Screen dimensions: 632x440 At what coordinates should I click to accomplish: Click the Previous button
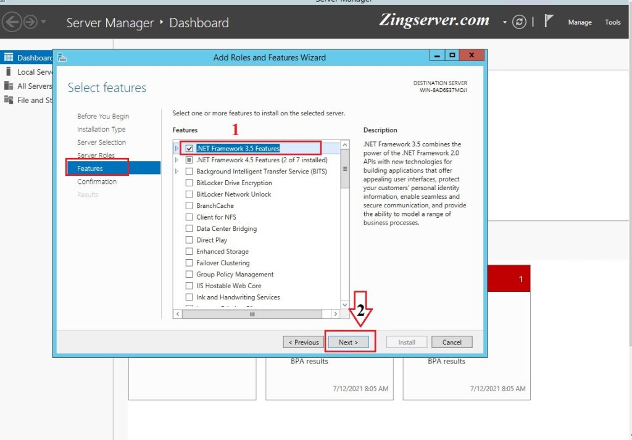(x=304, y=342)
